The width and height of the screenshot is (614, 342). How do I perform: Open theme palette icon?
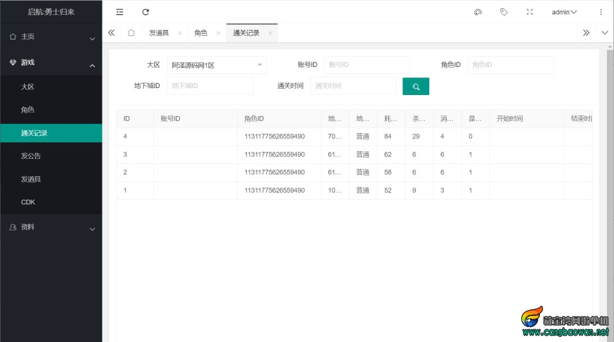(x=478, y=12)
